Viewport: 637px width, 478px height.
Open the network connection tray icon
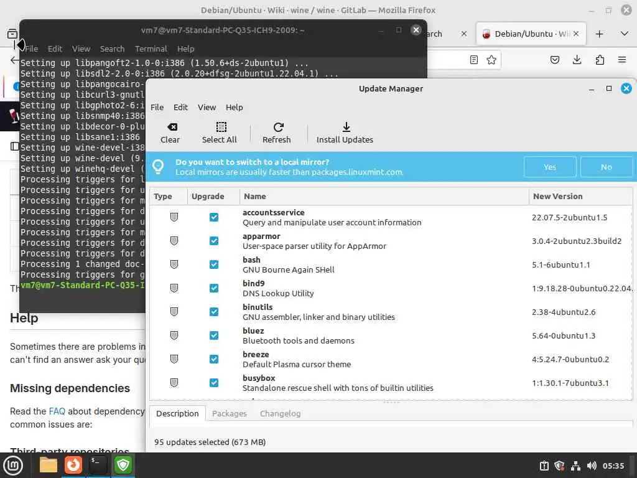coord(575,466)
